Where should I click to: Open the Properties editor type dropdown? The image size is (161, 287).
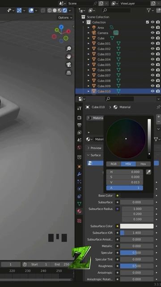81,99
